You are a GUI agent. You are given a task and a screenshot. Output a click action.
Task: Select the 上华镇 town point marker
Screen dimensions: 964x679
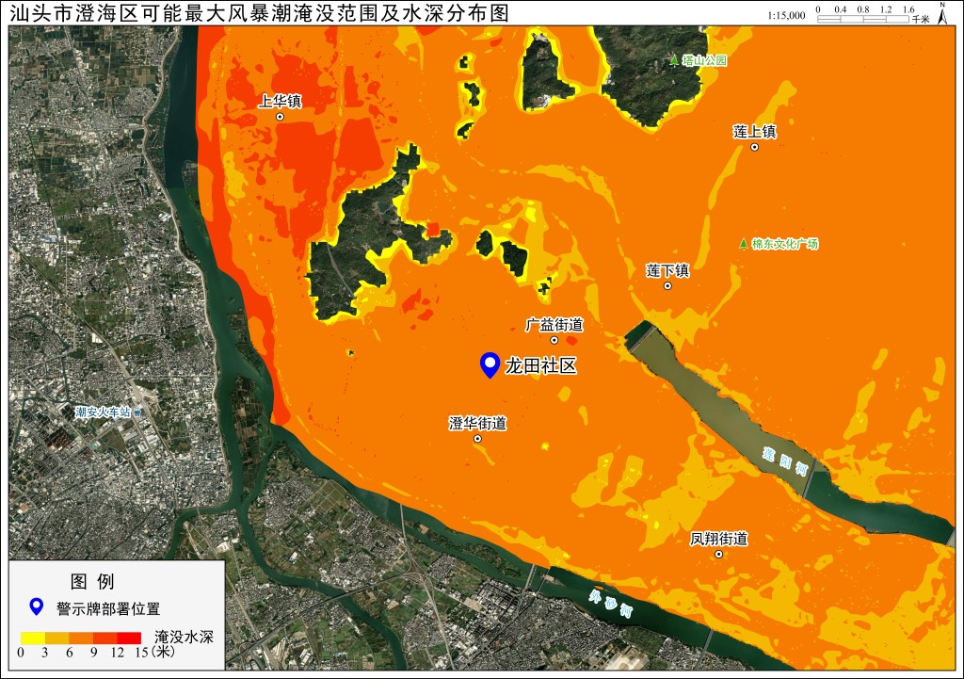point(280,117)
